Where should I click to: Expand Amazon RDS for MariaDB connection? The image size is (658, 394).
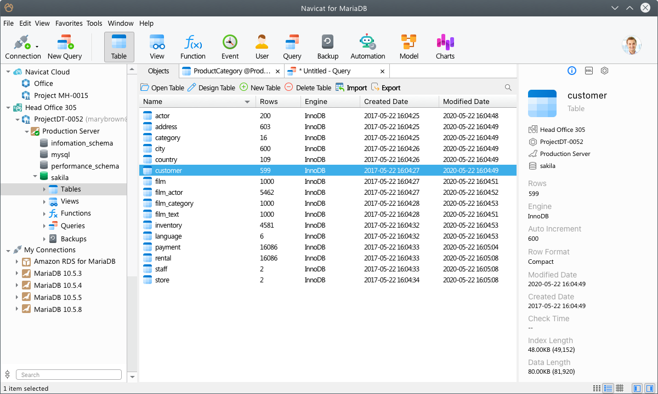point(17,262)
